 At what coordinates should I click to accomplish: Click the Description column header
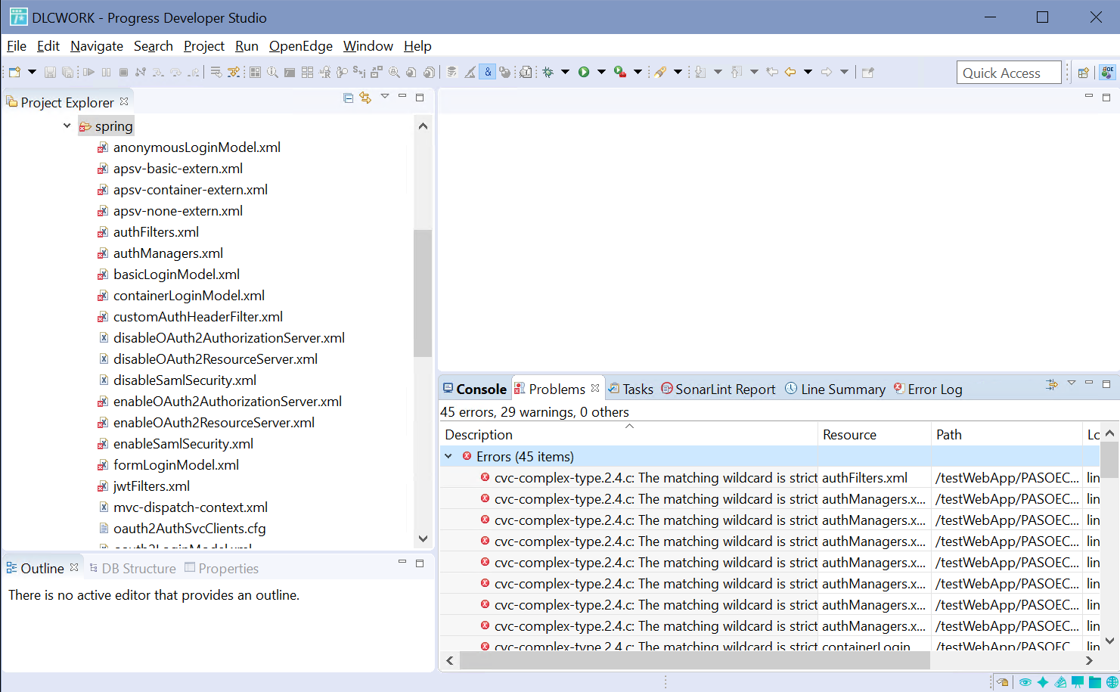tap(628, 435)
